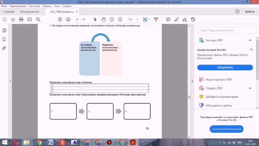Screen dimensions: 259x146
Task: Click Войти to sign in
Action: click(250, 12)
